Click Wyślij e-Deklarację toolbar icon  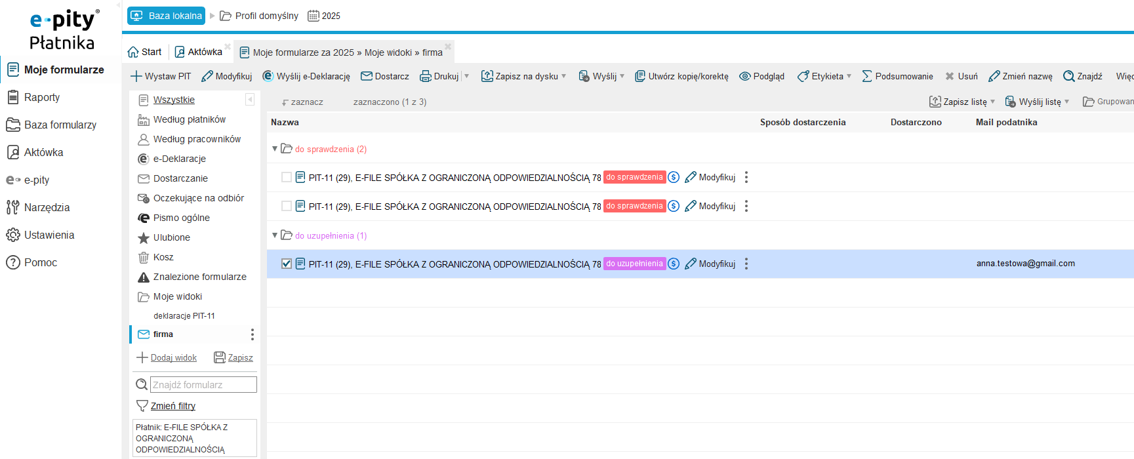coord(268,76)
